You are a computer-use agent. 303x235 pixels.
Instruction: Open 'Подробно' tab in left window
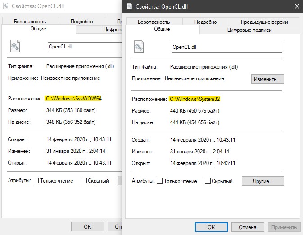82,22
